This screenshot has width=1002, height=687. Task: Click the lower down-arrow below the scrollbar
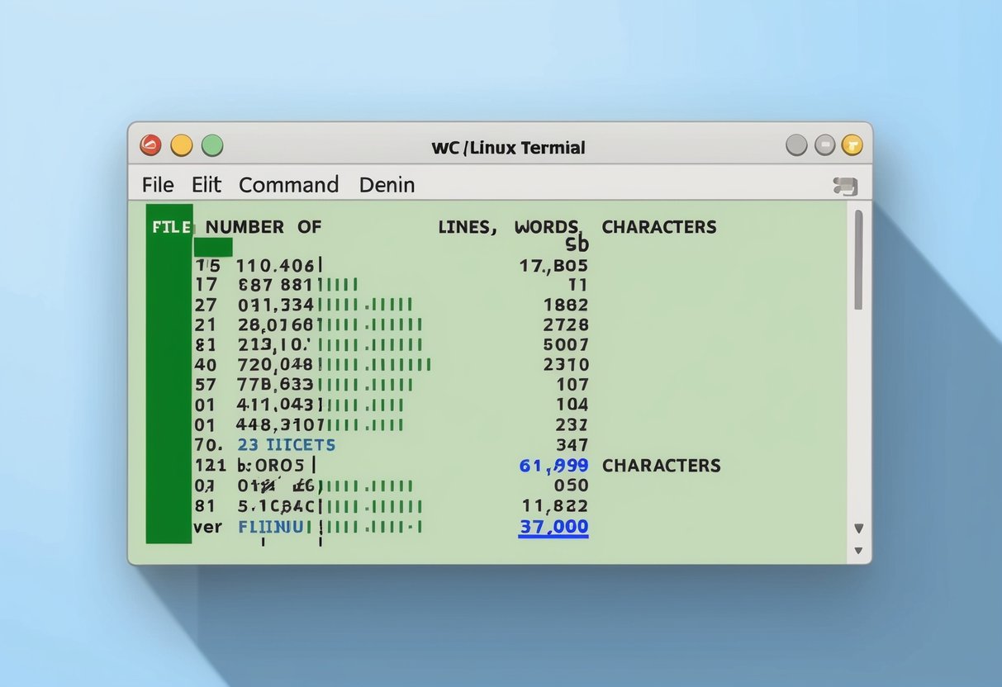[858, 550]
